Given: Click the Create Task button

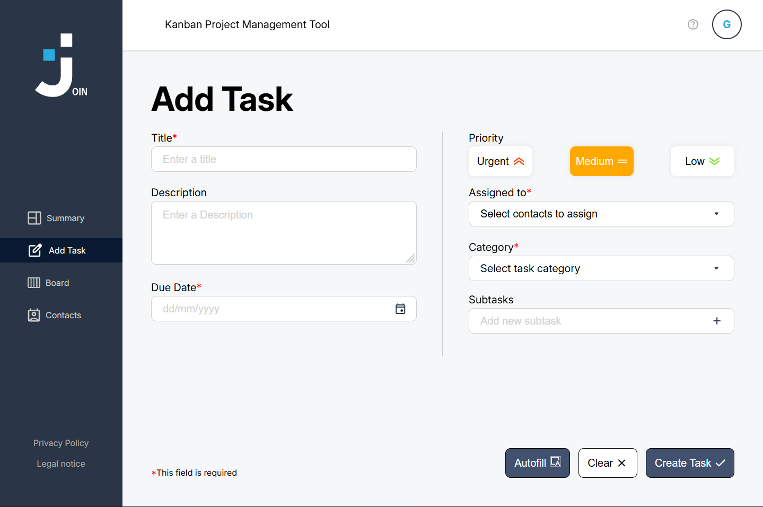Looking at the screenshot, I should coord(689,462).
